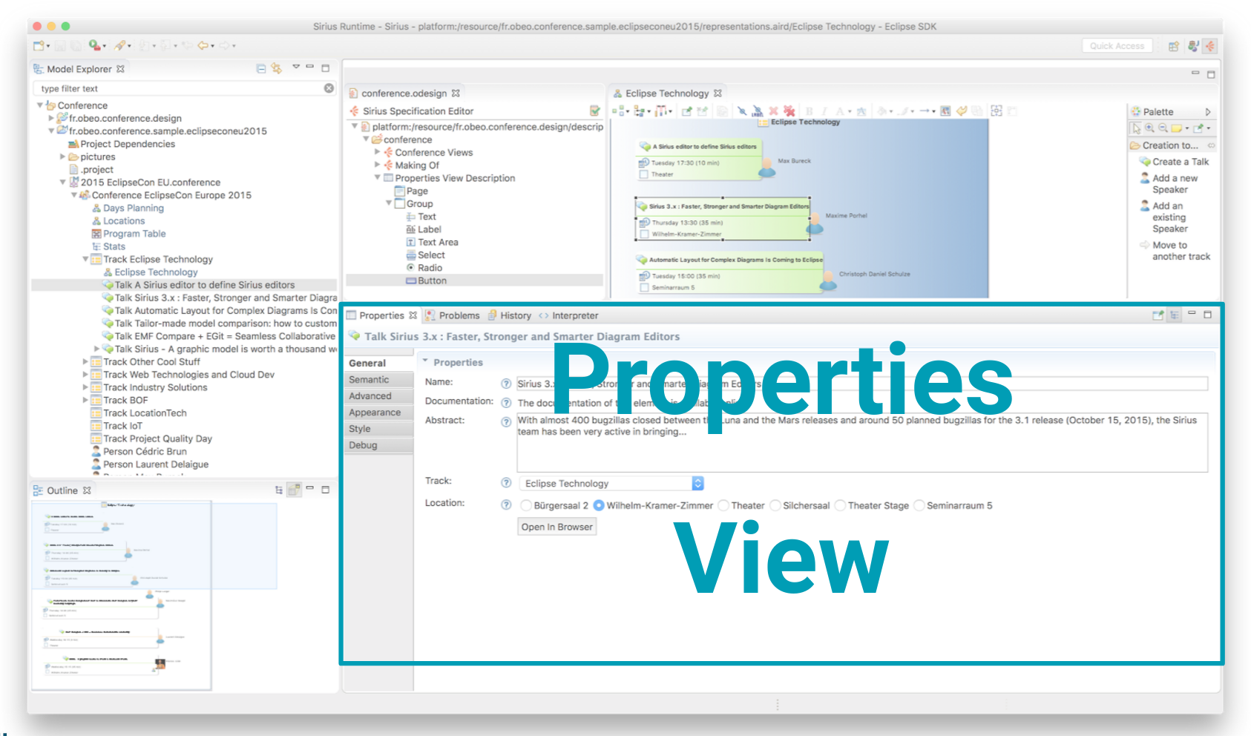
Task: Select the Seminarraum 5 location radio
Action: pos(919,505)
